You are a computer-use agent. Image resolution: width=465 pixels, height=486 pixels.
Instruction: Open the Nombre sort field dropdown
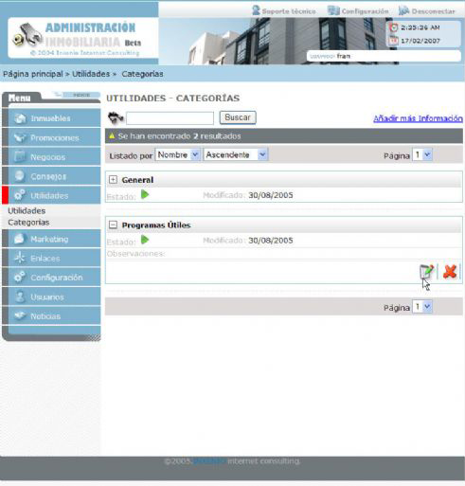(x=177, y=155)
